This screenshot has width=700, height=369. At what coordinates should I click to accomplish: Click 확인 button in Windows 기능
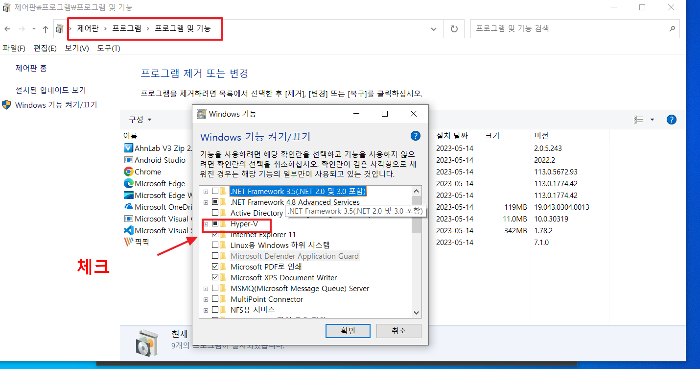(x=348, y=331)
